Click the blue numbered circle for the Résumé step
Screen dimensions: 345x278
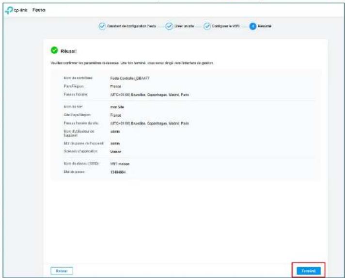pos(253,26)
